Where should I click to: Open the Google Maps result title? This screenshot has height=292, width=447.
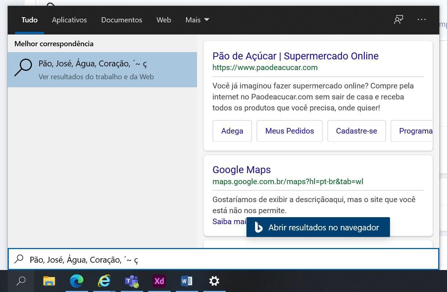click(241, 170)
